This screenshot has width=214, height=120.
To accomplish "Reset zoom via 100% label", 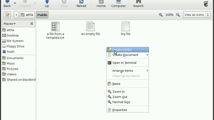I will (170, 15).
